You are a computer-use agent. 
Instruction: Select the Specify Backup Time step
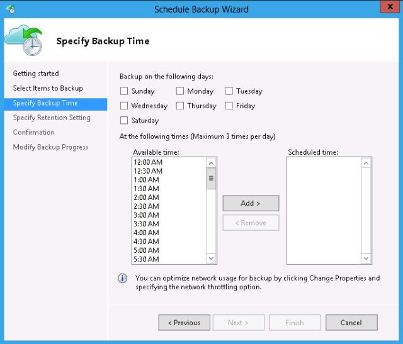[55, 104]
